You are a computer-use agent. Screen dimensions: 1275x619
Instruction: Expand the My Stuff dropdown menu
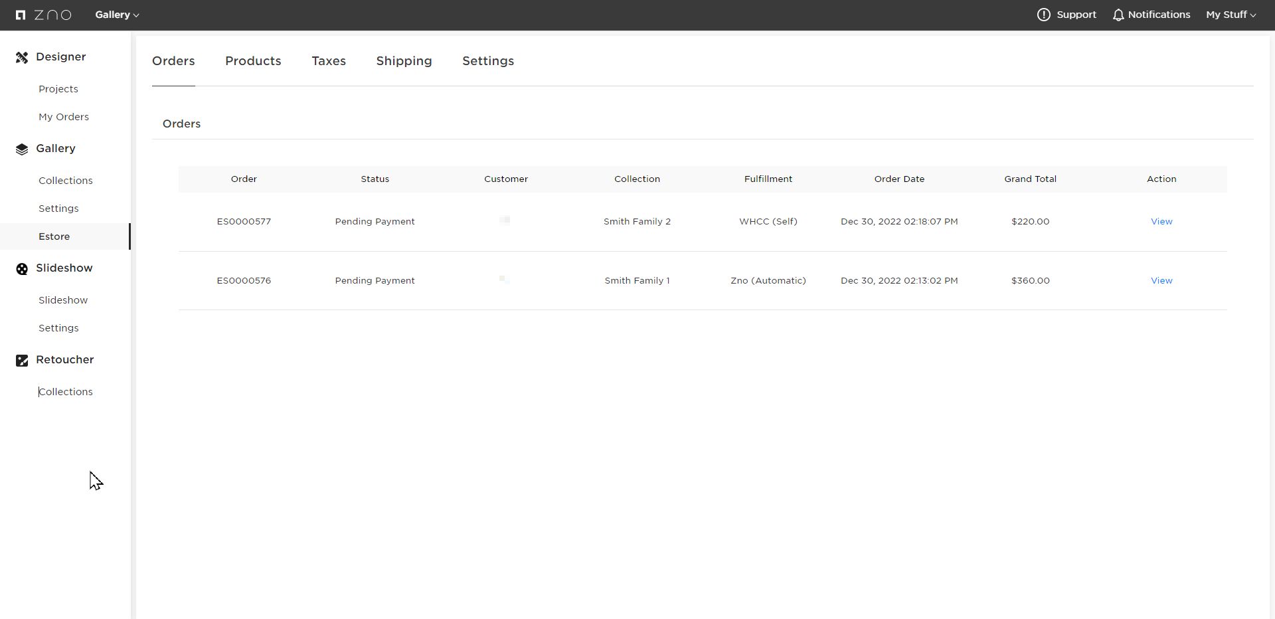click(x=1231, y=15)
